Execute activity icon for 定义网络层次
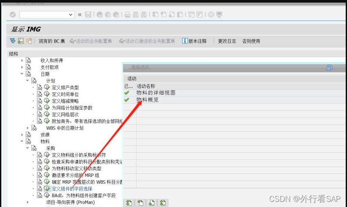The image size is (347, 207). point(46,114)
